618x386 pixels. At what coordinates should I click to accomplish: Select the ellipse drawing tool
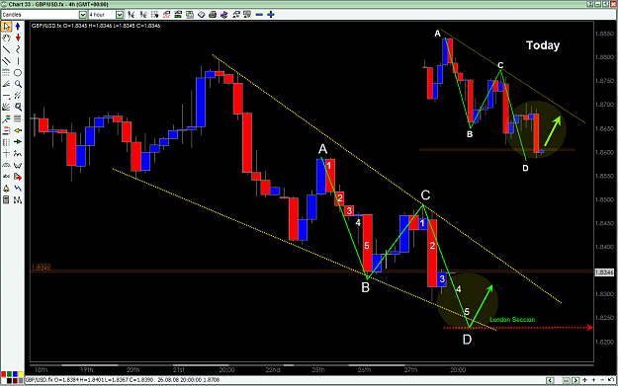[18, 72]
